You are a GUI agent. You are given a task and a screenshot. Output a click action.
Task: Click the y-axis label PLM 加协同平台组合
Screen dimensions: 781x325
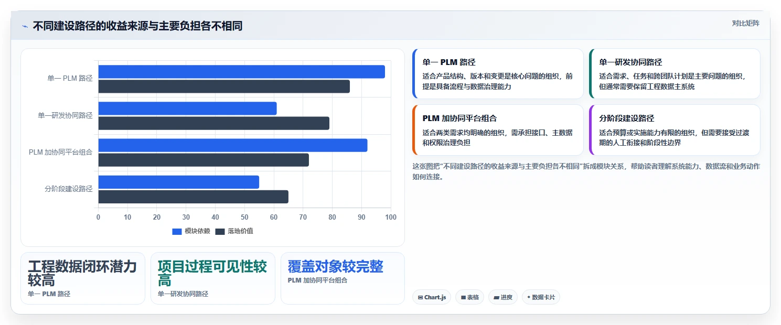coord(61,152)
